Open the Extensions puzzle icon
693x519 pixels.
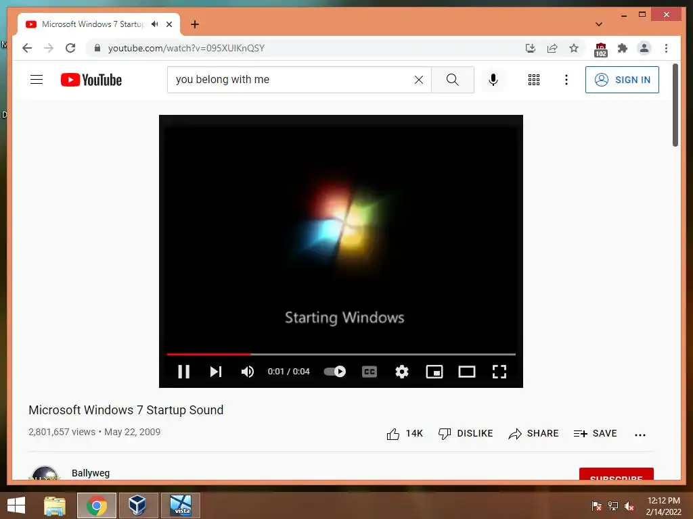click(x=623, y=48)
